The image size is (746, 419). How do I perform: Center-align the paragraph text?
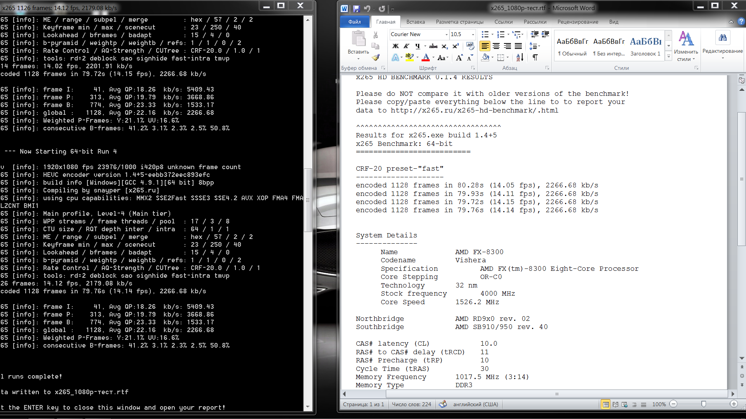pyautogui.click(x=496, y=46)
